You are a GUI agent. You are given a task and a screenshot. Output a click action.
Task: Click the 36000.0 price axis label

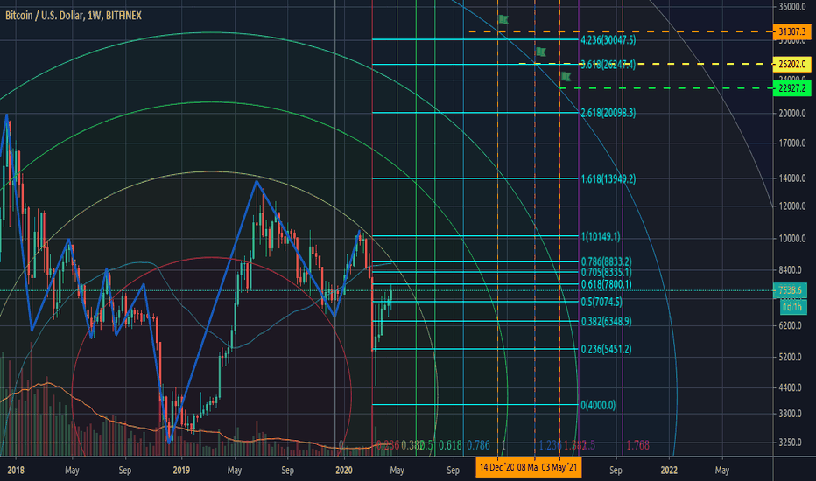click(x=792, y=7)
